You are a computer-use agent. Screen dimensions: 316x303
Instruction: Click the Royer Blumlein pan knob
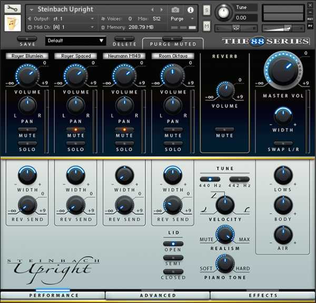[x=27, y=106]
